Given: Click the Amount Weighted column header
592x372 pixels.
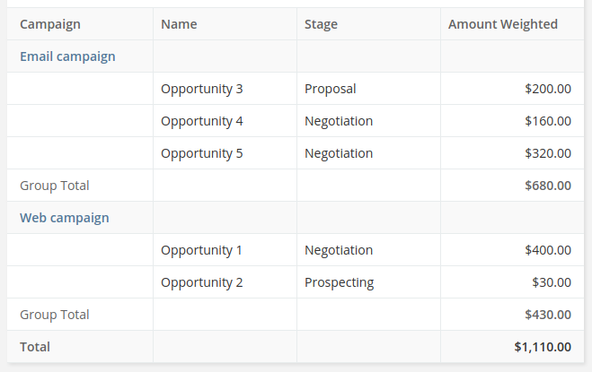Looking at the screenshot, I should (503, 24).
